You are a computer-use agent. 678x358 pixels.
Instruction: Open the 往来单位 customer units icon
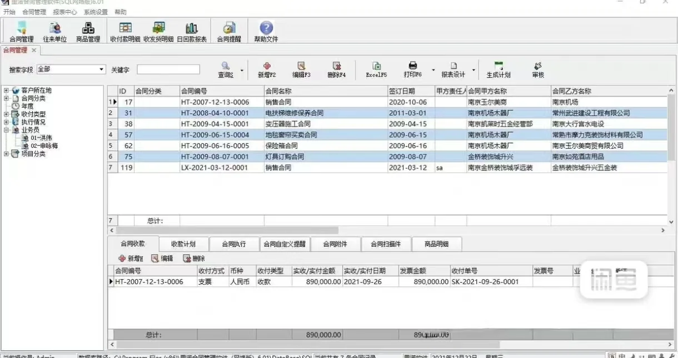coord(54,32)
